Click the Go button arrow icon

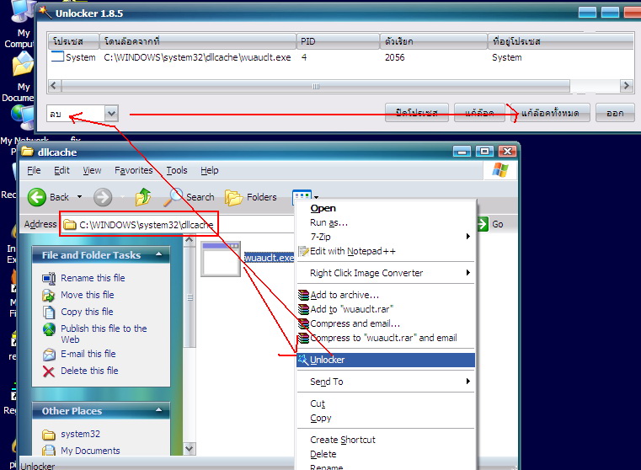coord(483,224)
